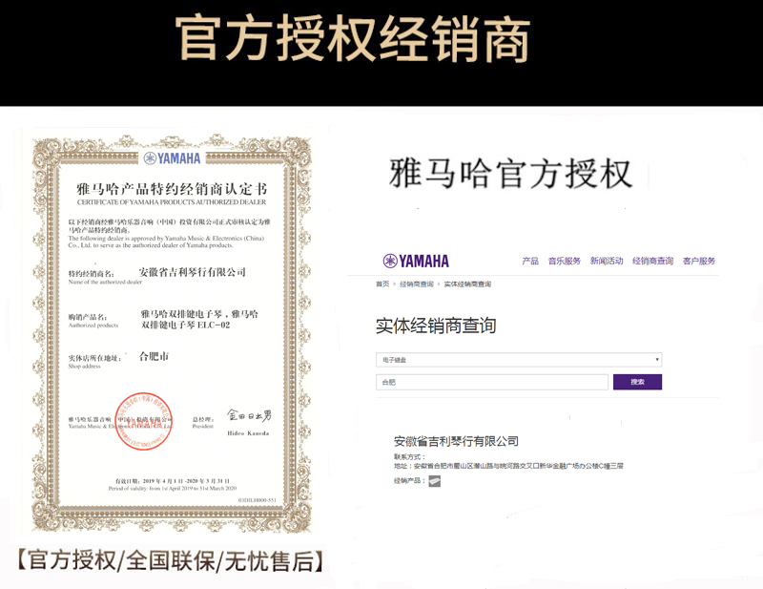The image size is (763, 589).
Task: Click the 合肥市 shop address on certificate
Action: coord(154,357)
